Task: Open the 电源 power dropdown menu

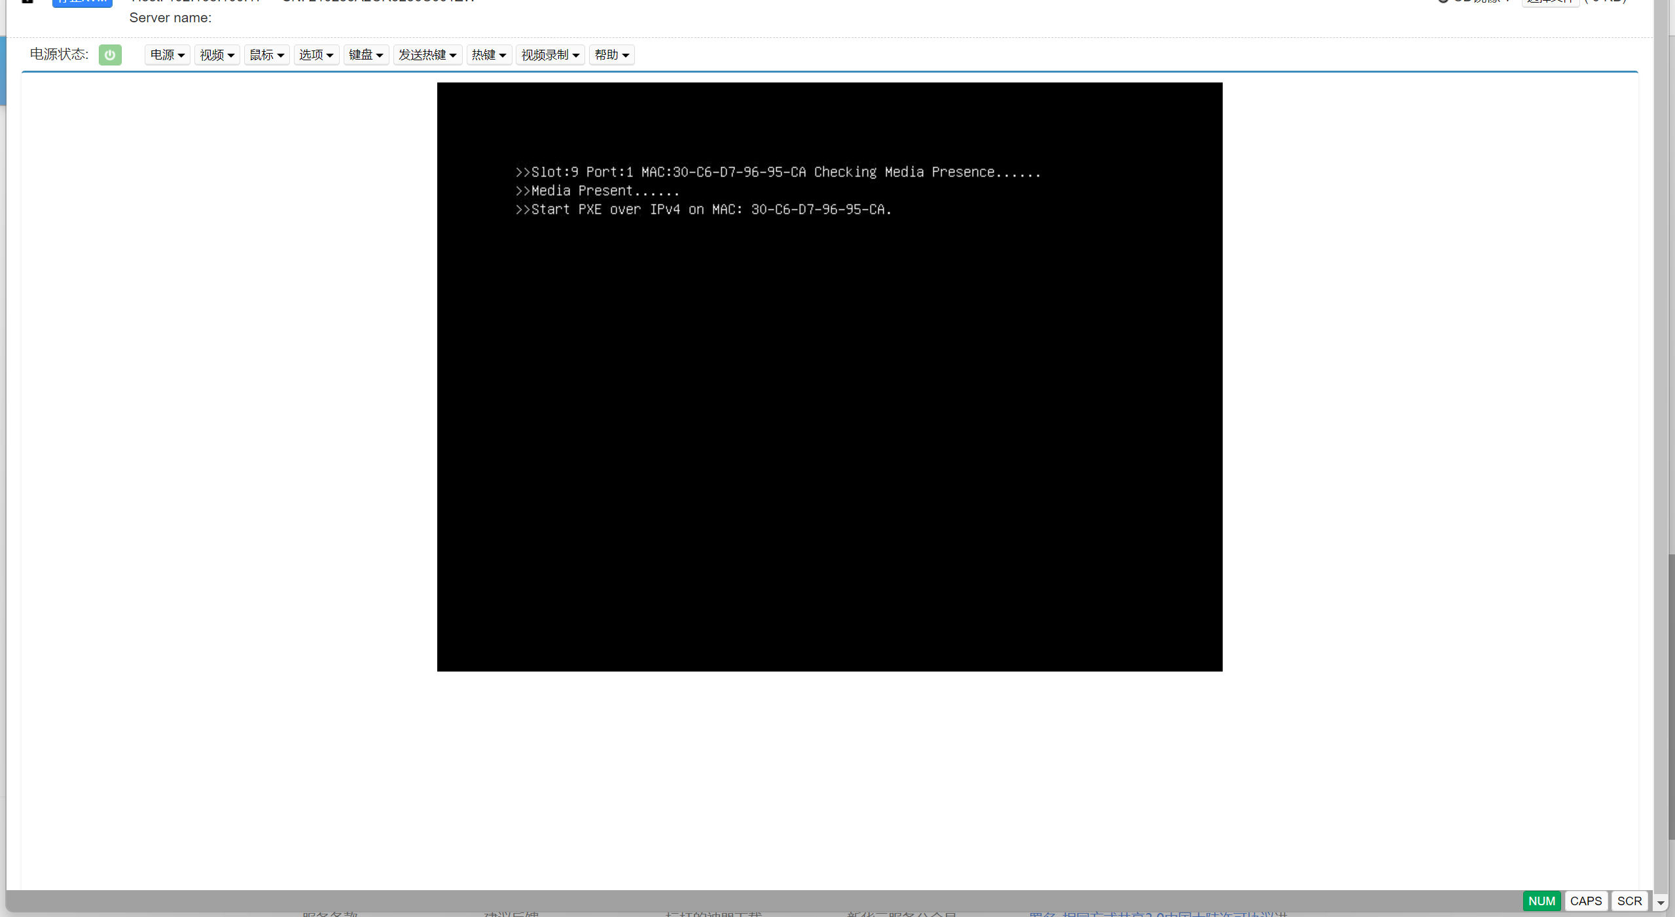Action: pyautogui.click(x=167, y=55)
